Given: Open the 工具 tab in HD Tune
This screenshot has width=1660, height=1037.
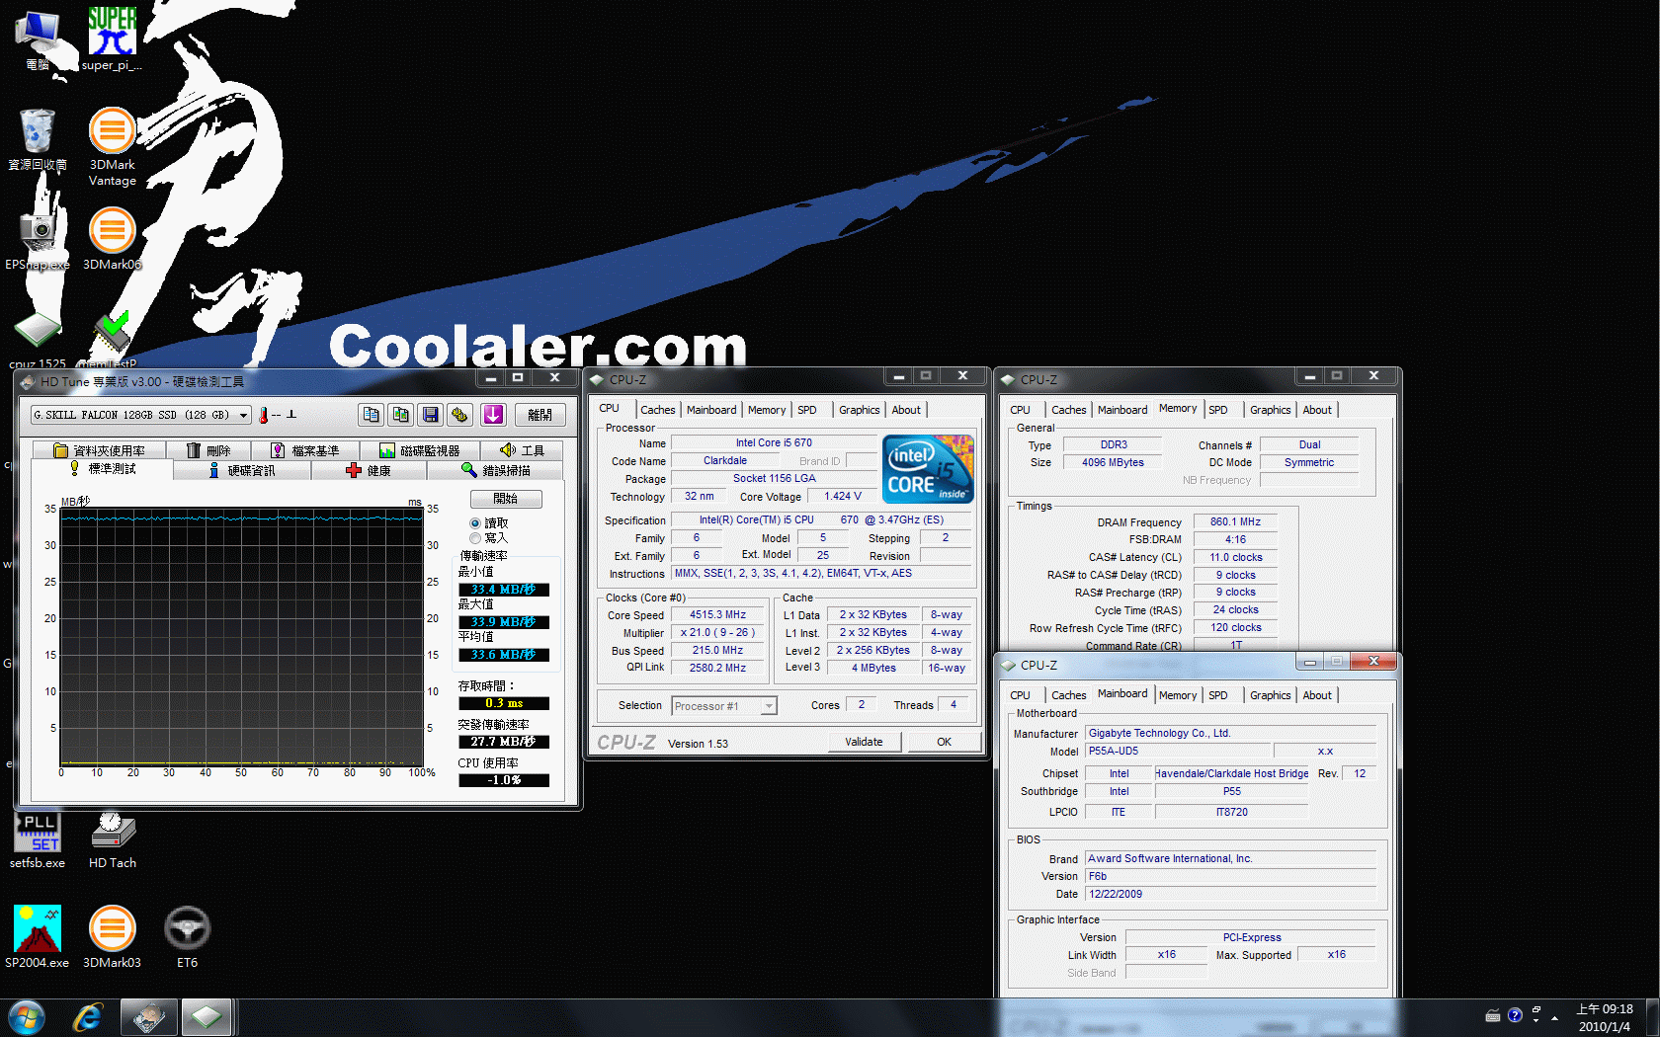Looking at the screenshot, I should point(522,450).
